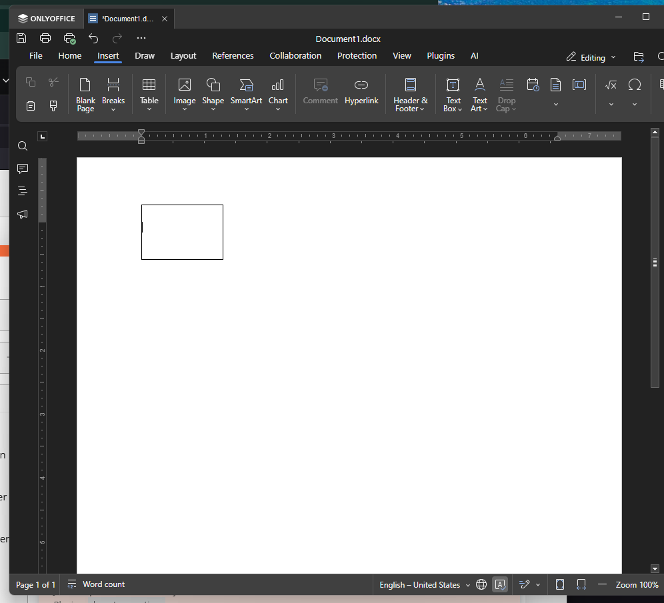This screenshot has height=603, width=664.
Task: Click the Image insert icon
Action: point(185,93)
